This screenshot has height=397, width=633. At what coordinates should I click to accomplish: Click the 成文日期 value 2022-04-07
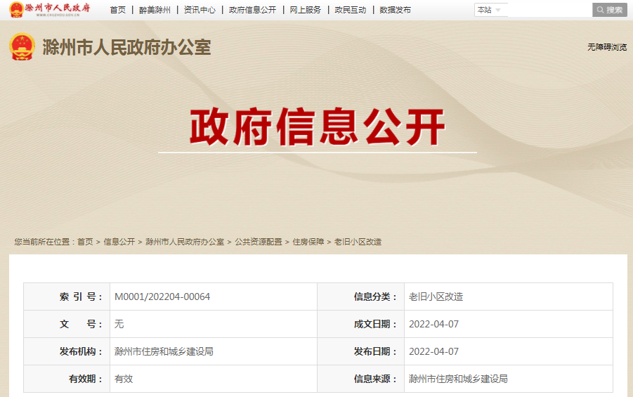(434, 324)
